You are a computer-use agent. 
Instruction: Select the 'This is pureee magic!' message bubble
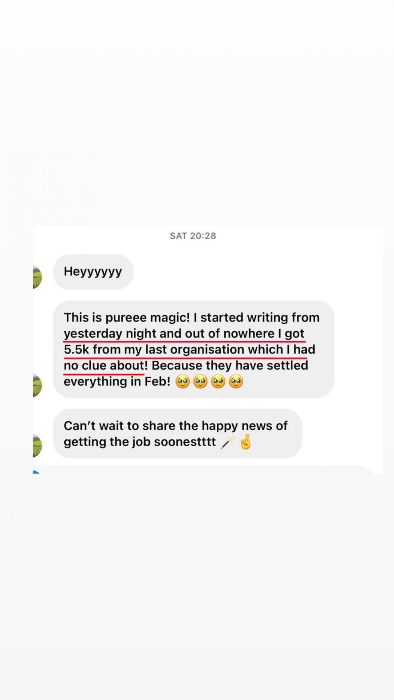tap(193, 349)
